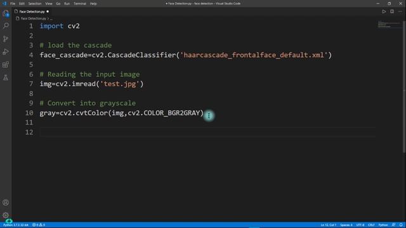Split the editor to the right
Image resolution: width=406 pixels, height=228 pixels.
pos(392,11)
